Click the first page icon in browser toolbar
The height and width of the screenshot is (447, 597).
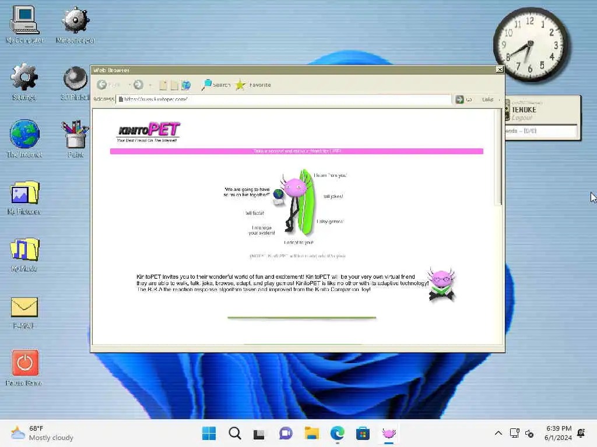(163, 85)
